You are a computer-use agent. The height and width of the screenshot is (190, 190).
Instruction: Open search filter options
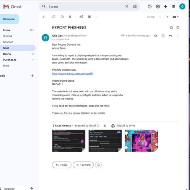tap(135, 6)
